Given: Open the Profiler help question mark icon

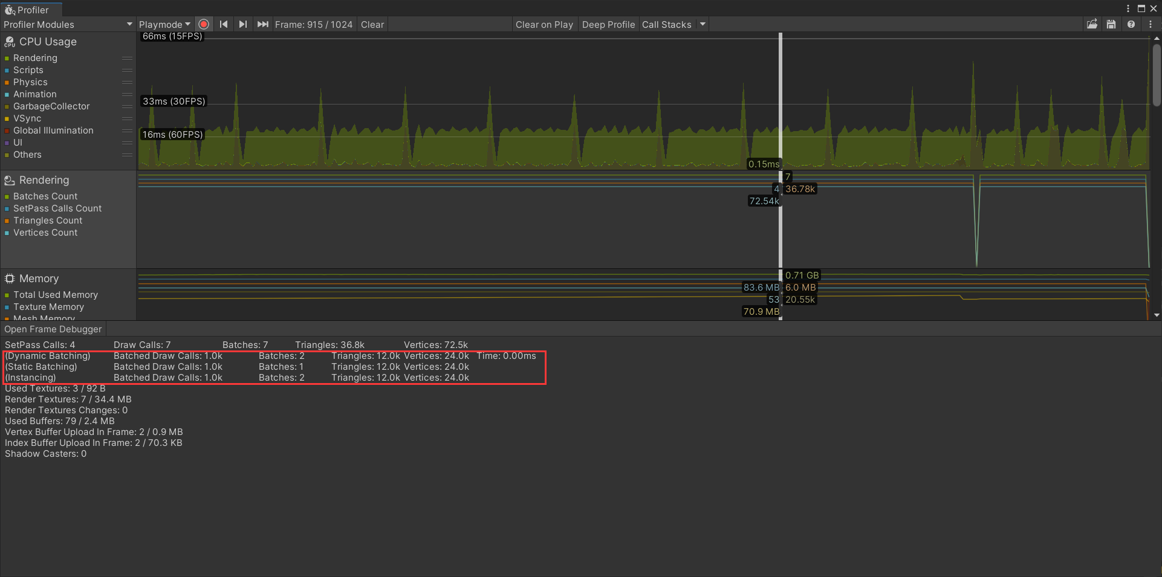Looking at the screenshot, I should point(1131,24).
